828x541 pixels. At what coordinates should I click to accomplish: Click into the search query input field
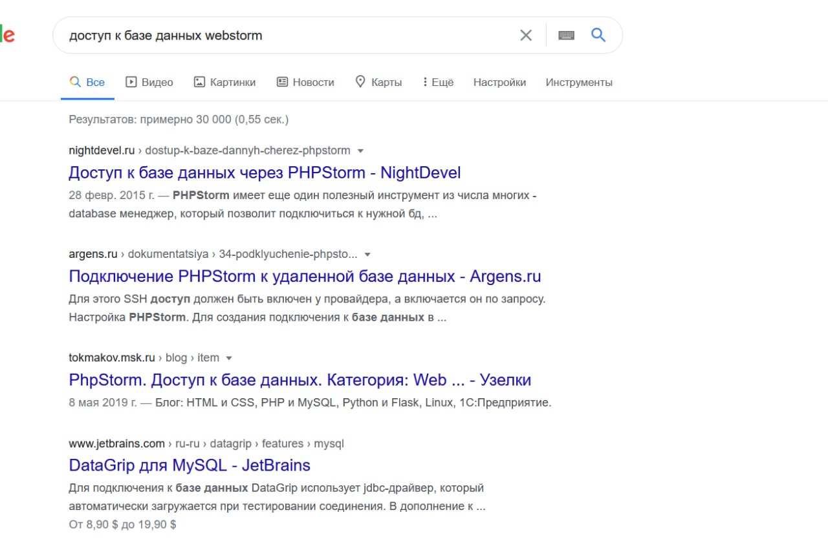coord(285,36)
